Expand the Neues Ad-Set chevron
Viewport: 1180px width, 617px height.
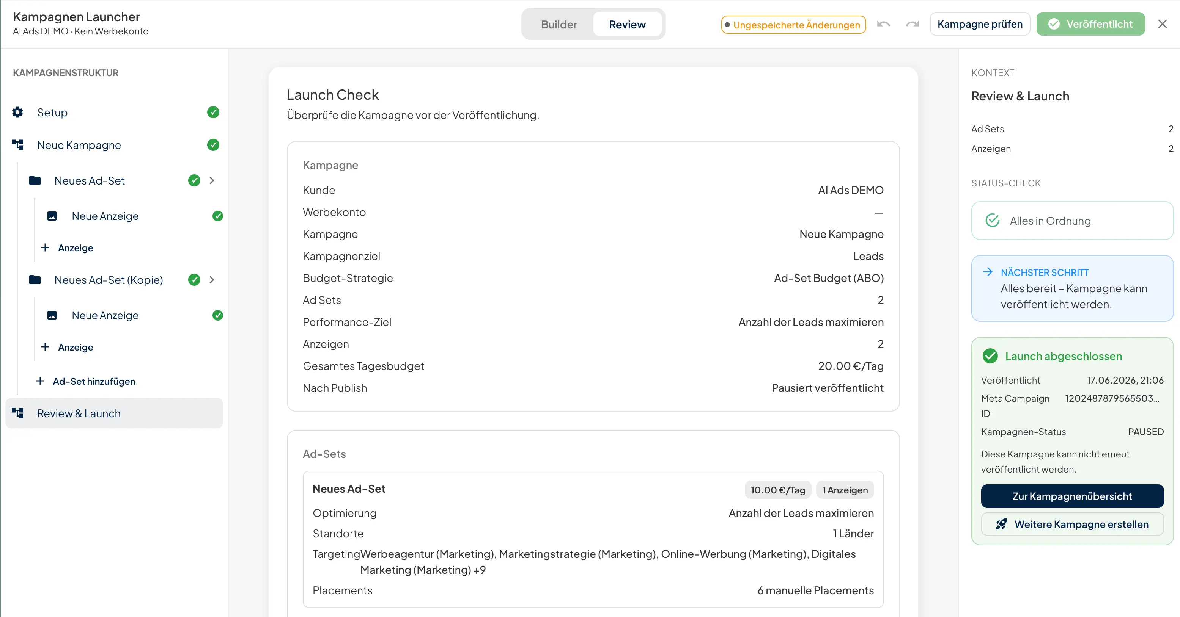(212, 180)
